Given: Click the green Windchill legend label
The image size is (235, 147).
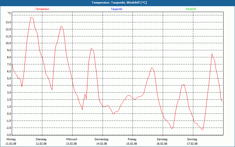Looking at the screenshot, I should (191, 9).
